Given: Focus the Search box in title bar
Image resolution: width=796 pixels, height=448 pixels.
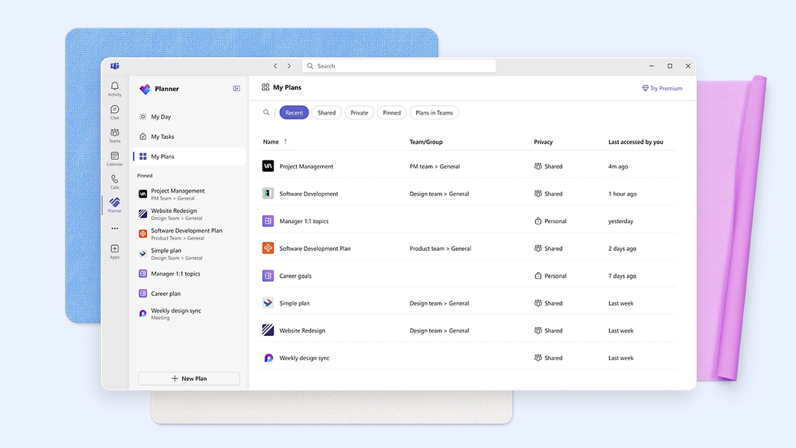Looking at the screenshot, I should 399,66.
